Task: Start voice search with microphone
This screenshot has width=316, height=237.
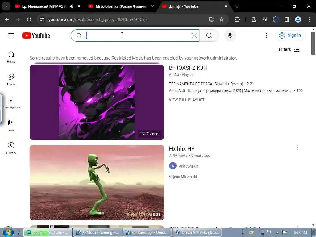Action: pos(230,35)
